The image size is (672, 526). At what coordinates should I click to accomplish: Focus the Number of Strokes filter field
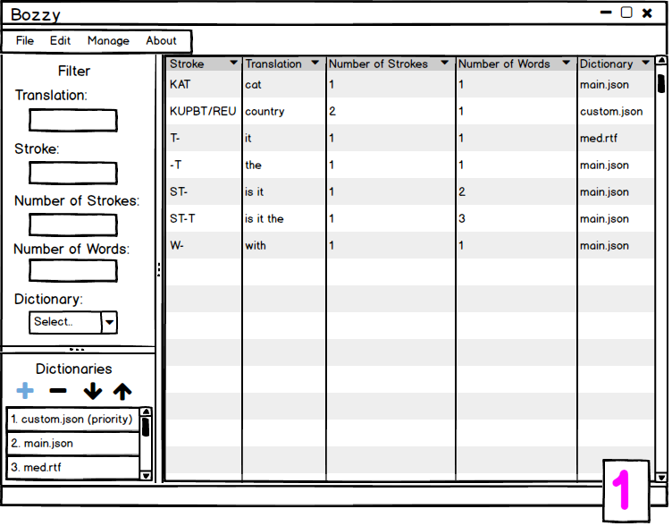click(x=73, y=225)
